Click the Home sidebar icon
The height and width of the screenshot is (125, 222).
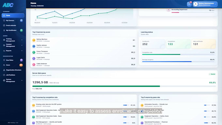(4, 15)
